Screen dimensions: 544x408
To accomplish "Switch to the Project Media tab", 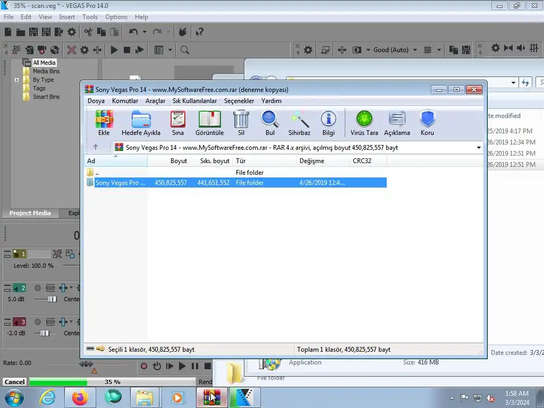I will [30, 213].
